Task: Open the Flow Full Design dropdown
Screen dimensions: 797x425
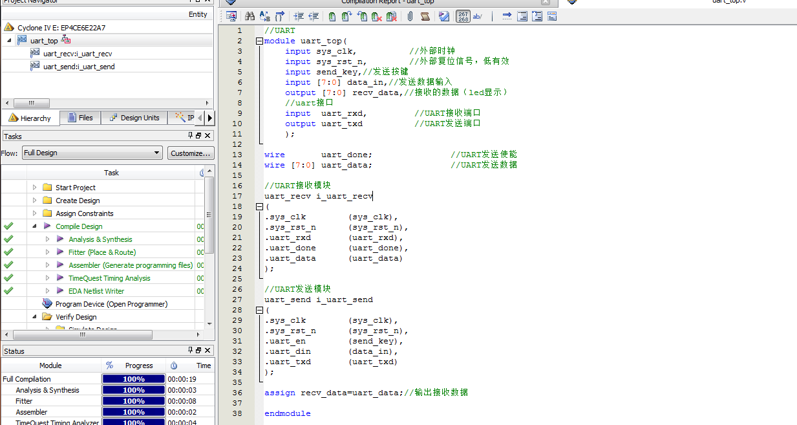Action: click(157, 153)
